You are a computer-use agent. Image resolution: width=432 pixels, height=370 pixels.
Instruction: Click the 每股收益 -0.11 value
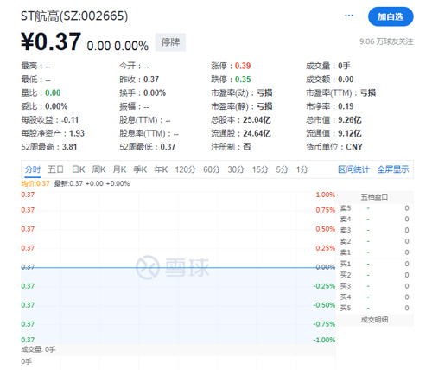(70, 120)
